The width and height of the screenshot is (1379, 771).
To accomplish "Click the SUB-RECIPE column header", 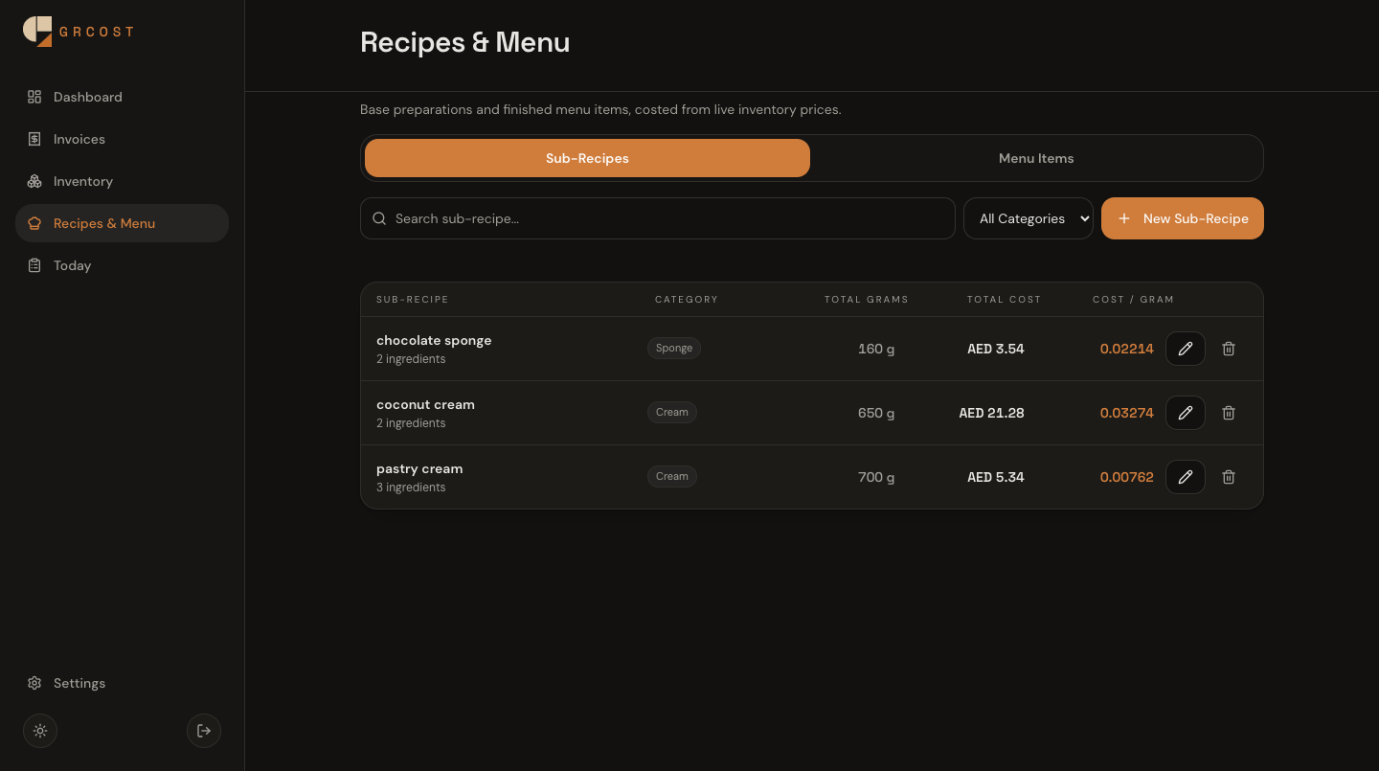I will pyautogui.click(x=413, y=300).
